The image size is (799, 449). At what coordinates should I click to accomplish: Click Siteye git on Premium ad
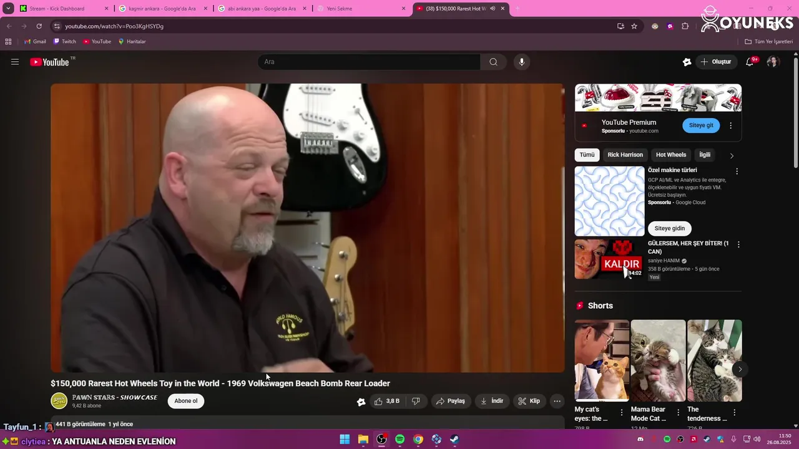pos(701,125)
